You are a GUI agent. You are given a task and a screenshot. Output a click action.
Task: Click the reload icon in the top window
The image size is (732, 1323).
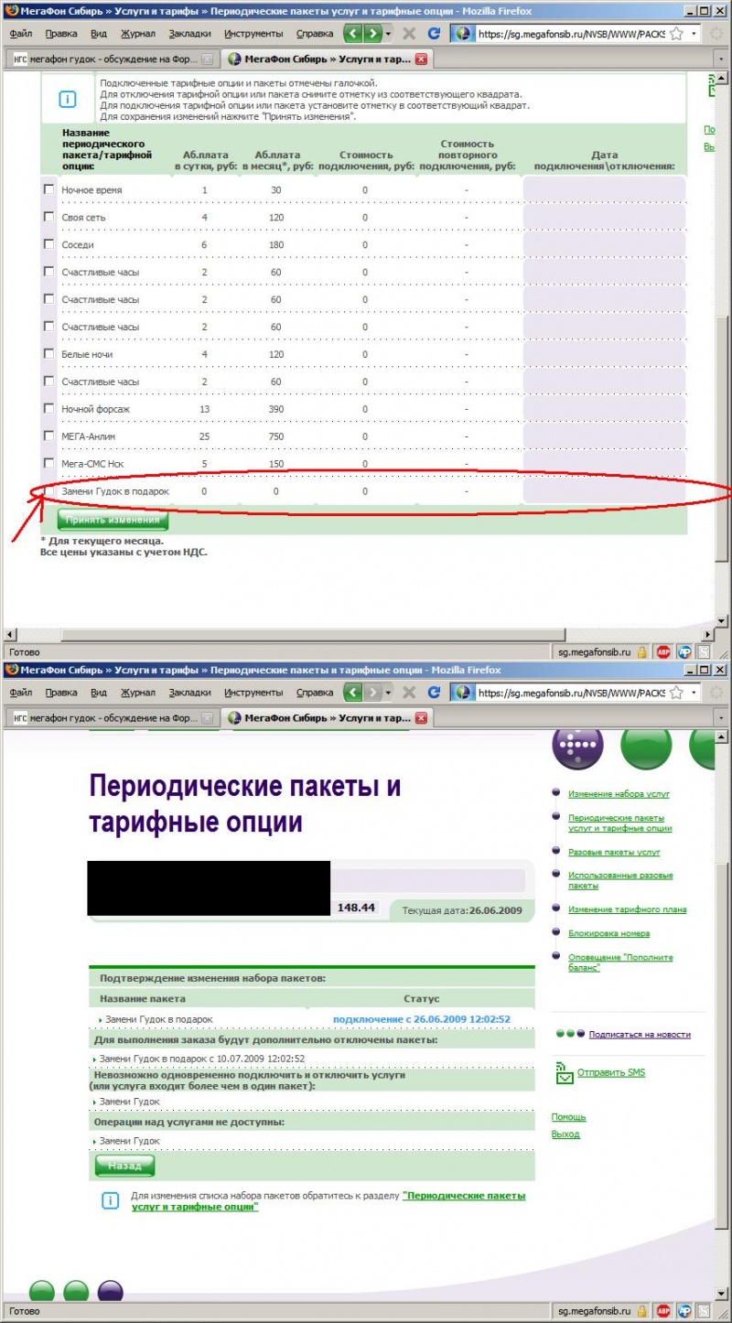tap(434, 33)
